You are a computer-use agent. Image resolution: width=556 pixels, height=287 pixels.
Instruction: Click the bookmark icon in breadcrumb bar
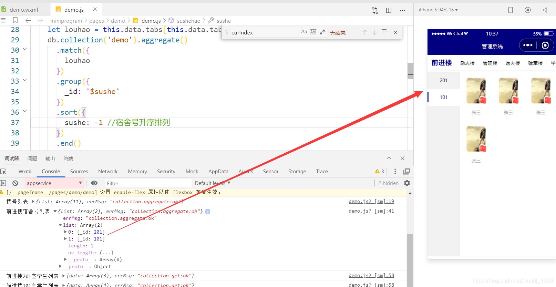(x=15, y=21)
